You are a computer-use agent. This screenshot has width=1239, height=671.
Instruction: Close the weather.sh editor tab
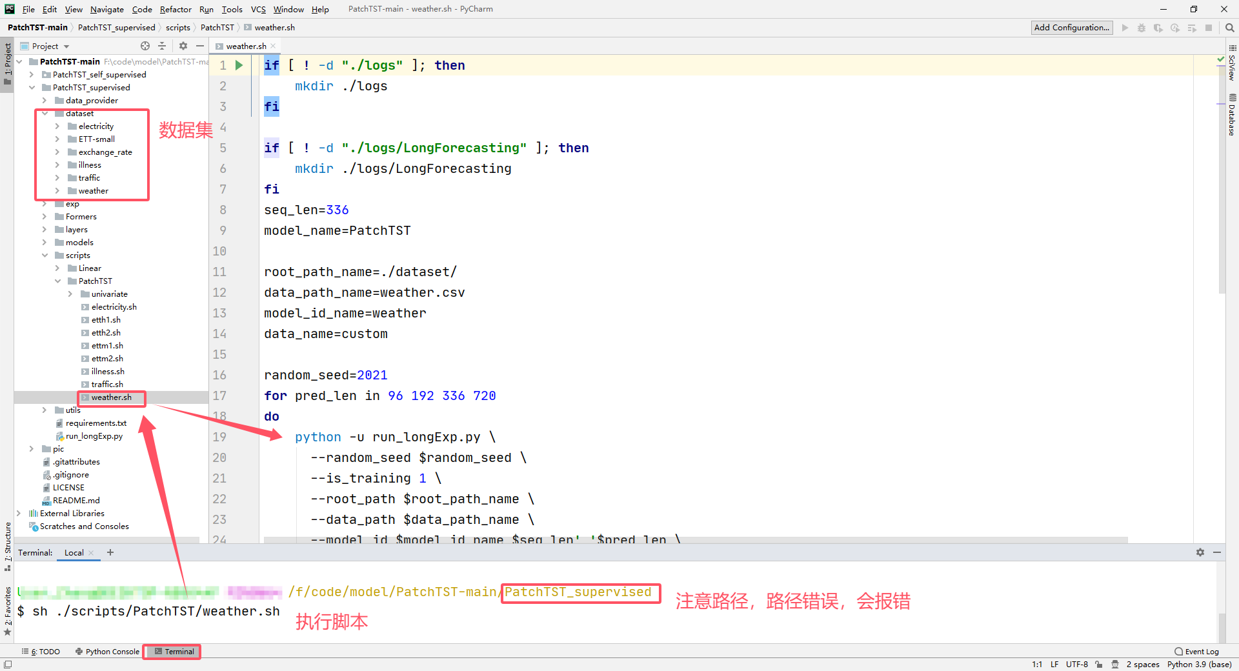pos(272,46)
